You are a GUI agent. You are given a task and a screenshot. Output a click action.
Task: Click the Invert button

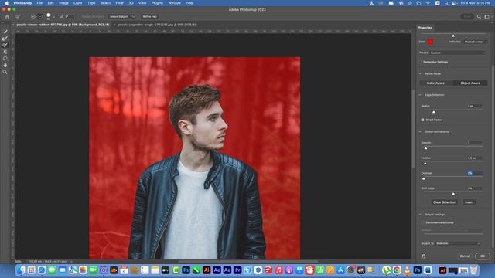469,202
